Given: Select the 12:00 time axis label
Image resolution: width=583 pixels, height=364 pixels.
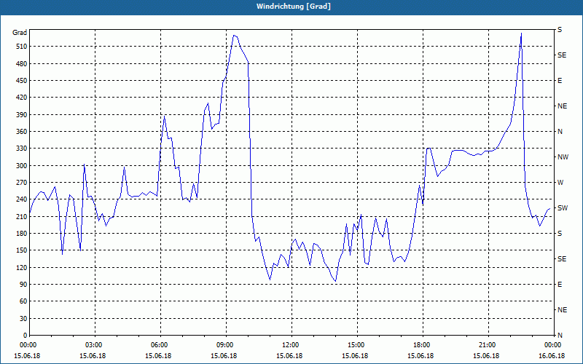Looking at the screenshot, I should [291, 344].
